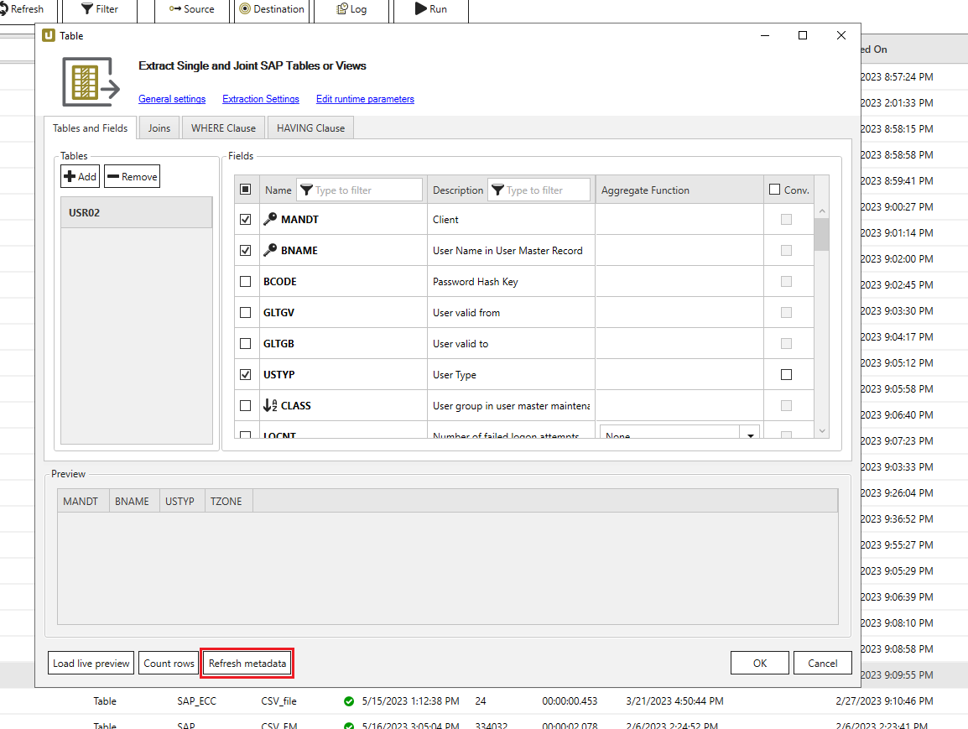
Task: Enable the BCODE field checkbox
Action: click(x=245, y=281)
